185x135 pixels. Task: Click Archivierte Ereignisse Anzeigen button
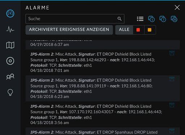69,30
